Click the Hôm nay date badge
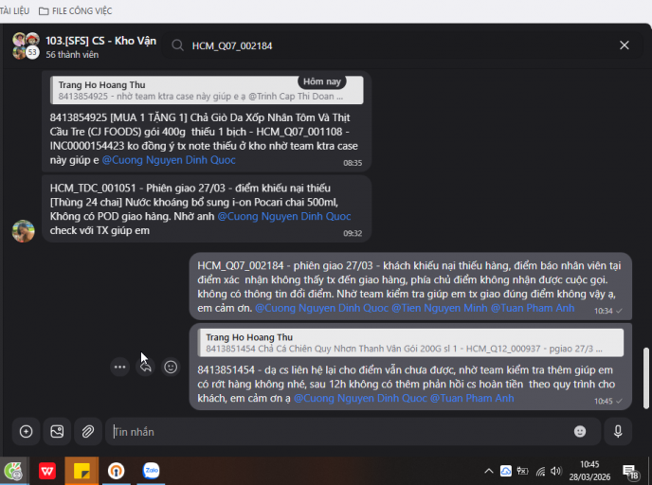The height and width of the screenshot is (485, 652). (322, 81)
